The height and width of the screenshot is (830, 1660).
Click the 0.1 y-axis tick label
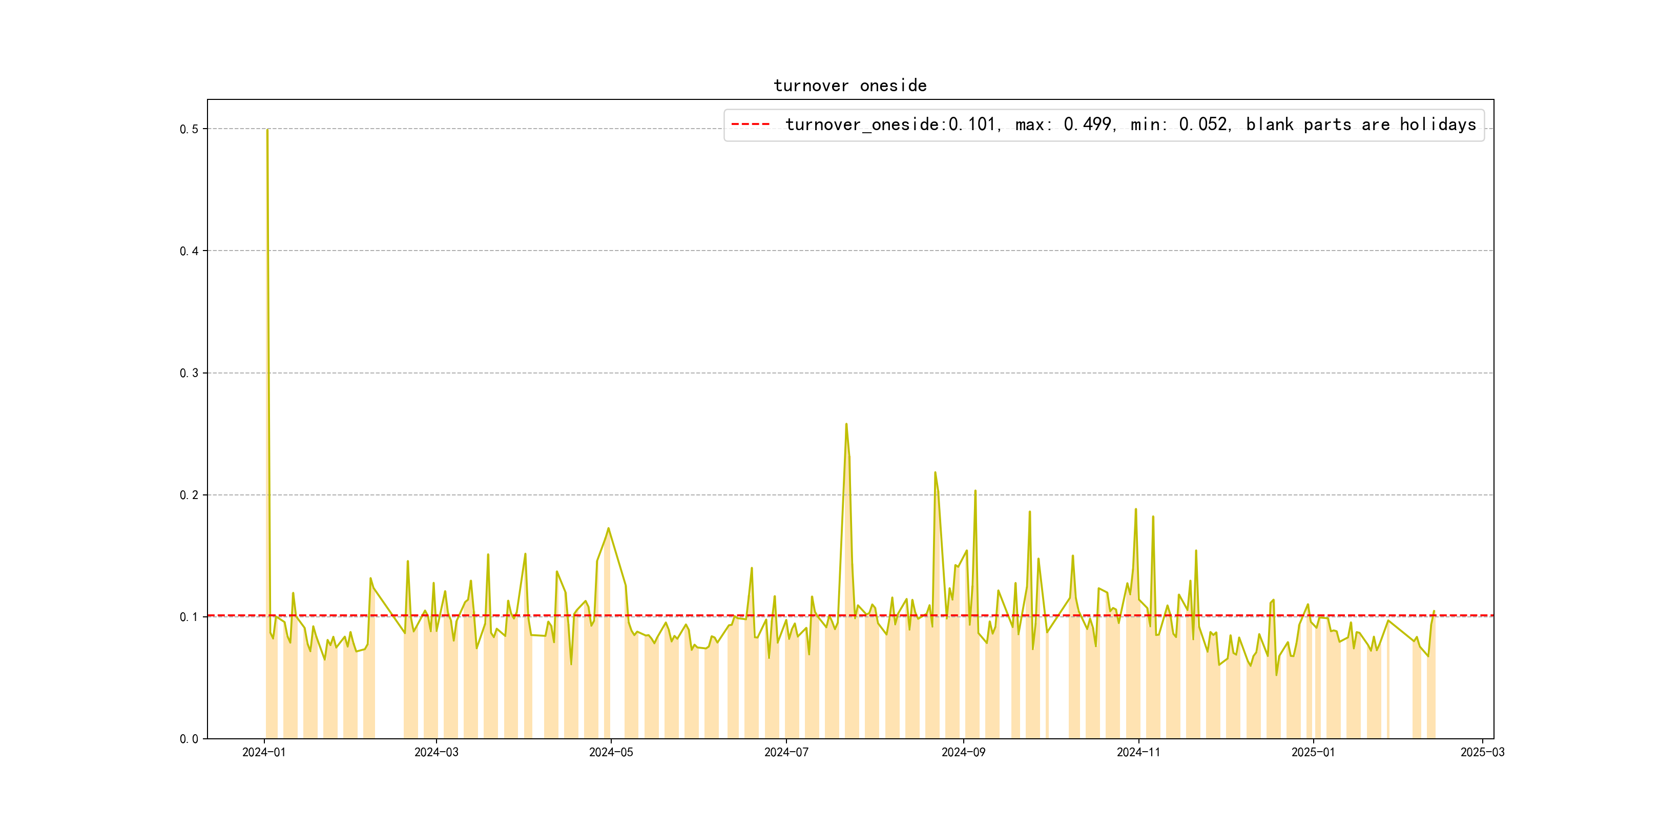coord(189,617)
